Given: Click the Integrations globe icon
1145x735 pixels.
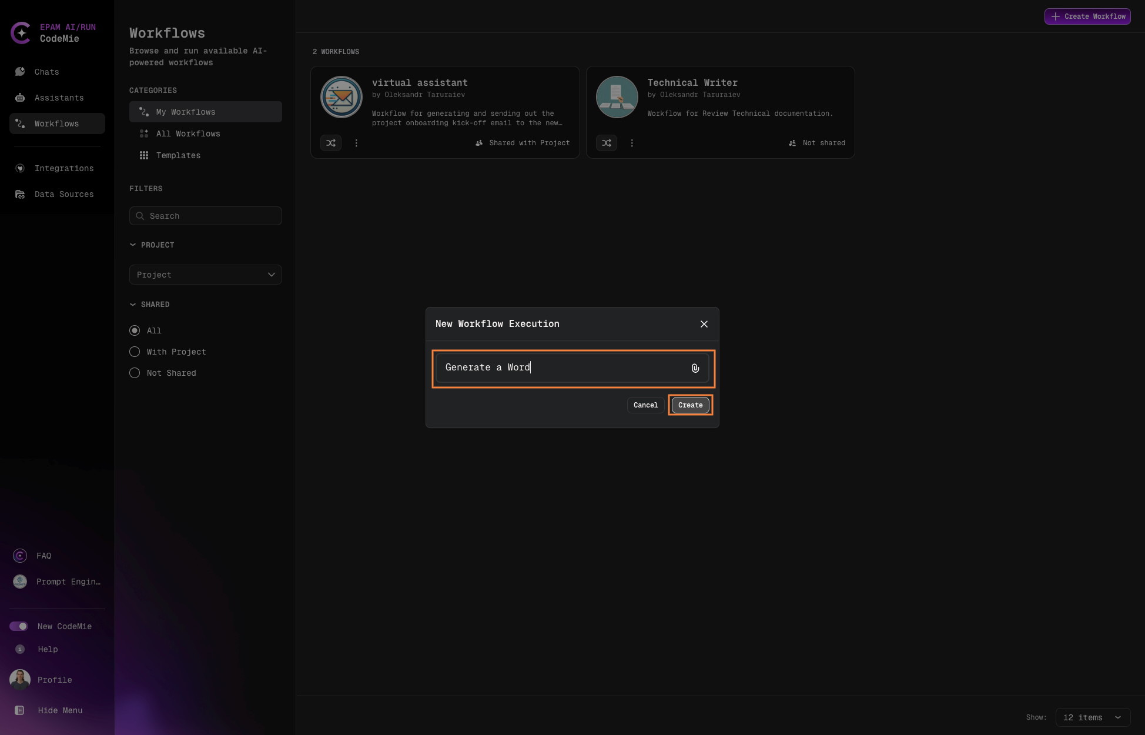Looking at the screenshot, I should click(x=20, y=168).
